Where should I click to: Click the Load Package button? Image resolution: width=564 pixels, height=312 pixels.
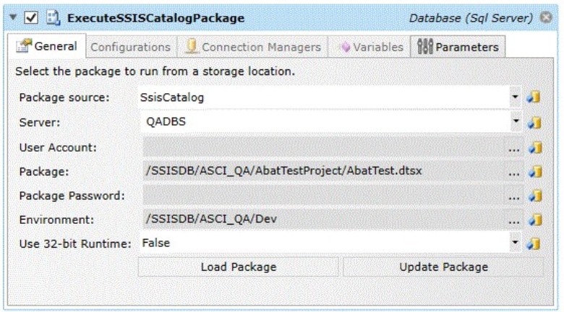click(x=238, y=266)
